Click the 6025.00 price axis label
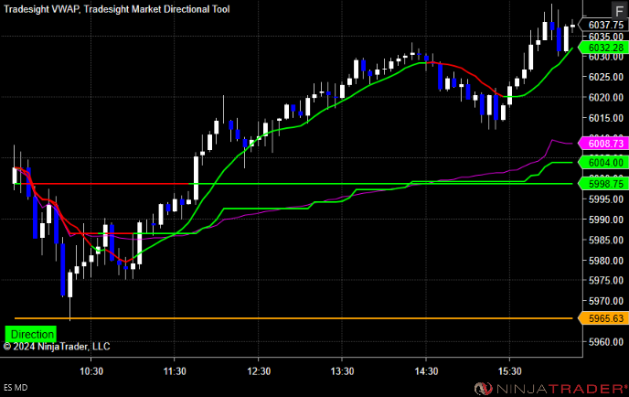 [606, 77]
